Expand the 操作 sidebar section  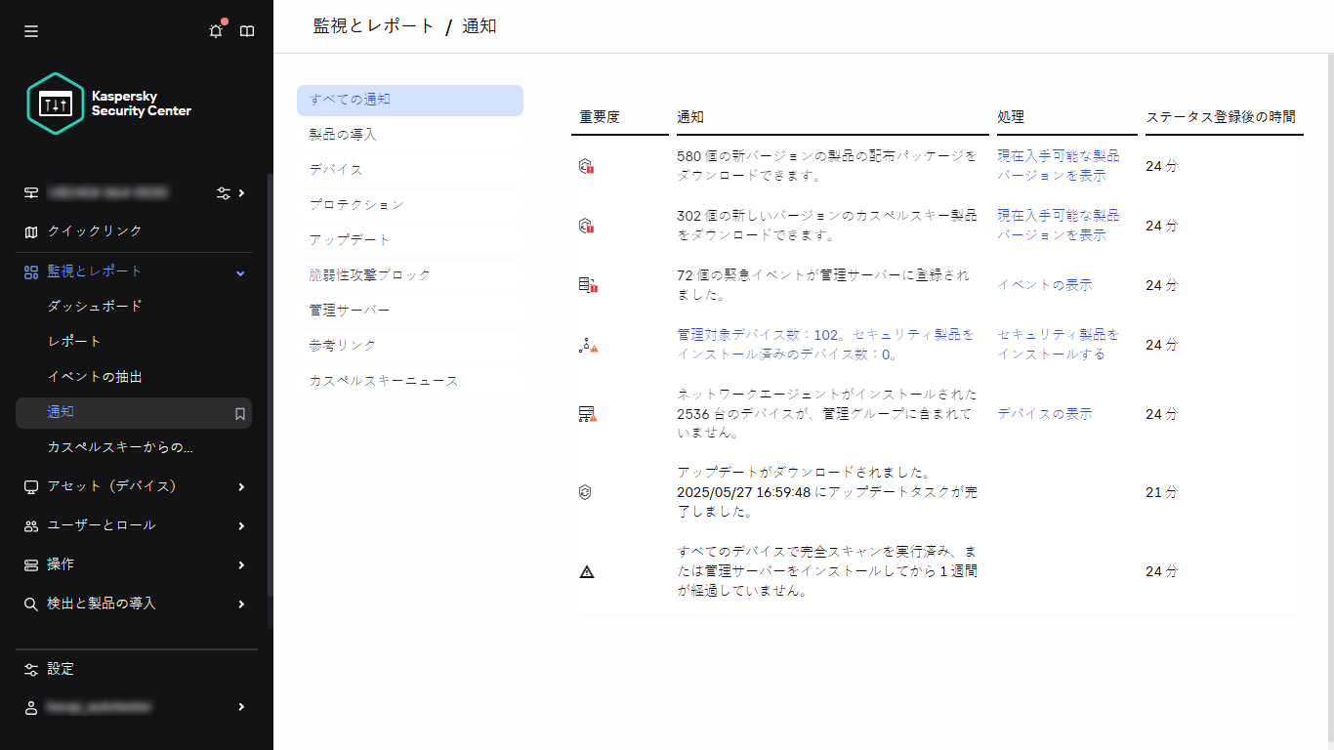pyautogui.click(x=239, y=564)
